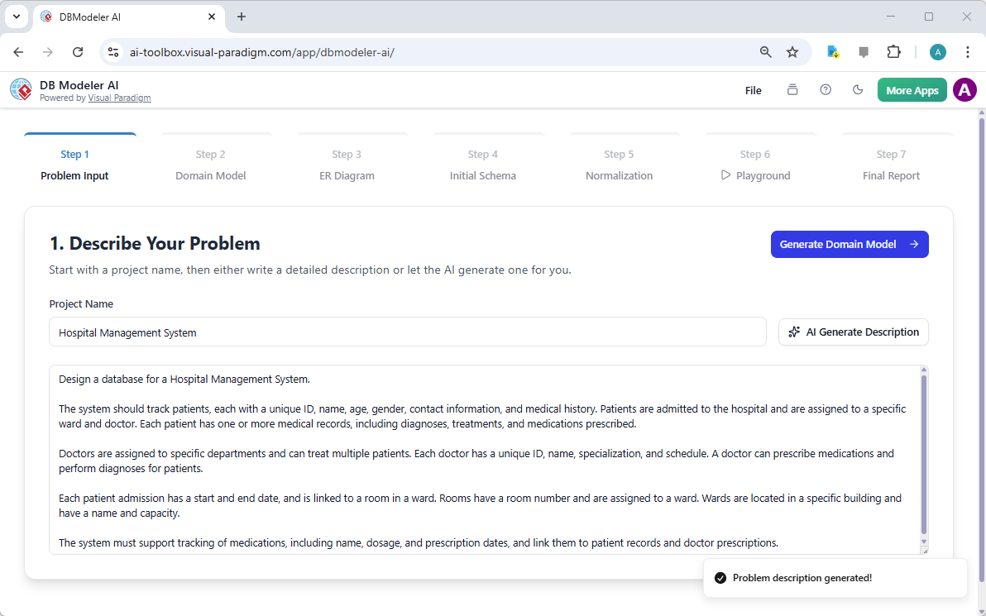Toggle the site permissions icon in address bar
Viewport: 986px width, 616px height.
tap(112, 51)
